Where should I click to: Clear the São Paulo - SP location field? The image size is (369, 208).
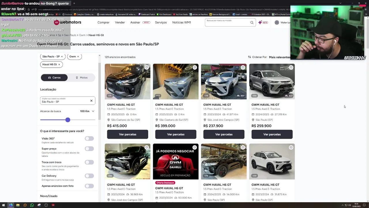(91, 101)
